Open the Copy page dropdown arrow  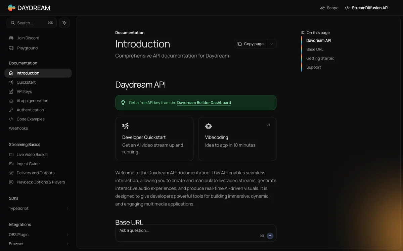pos(272,44)
